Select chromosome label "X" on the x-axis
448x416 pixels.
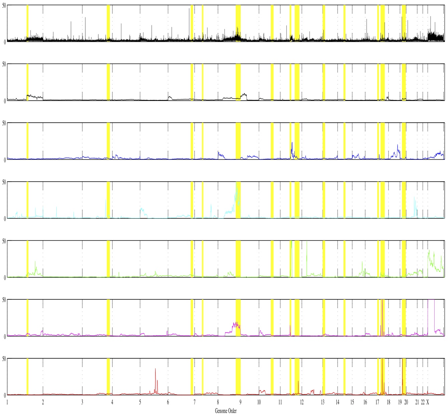point(428,402)
